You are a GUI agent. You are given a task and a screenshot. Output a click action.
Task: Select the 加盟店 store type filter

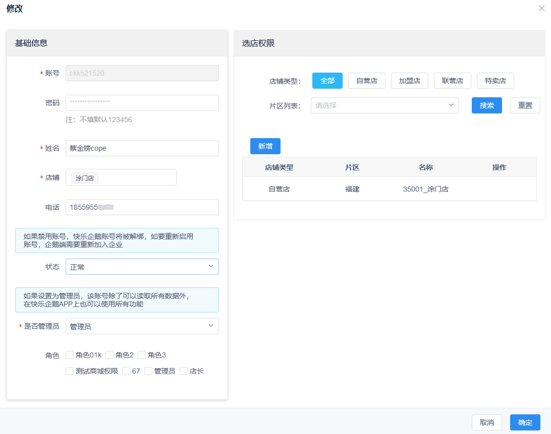pos(409,81)
